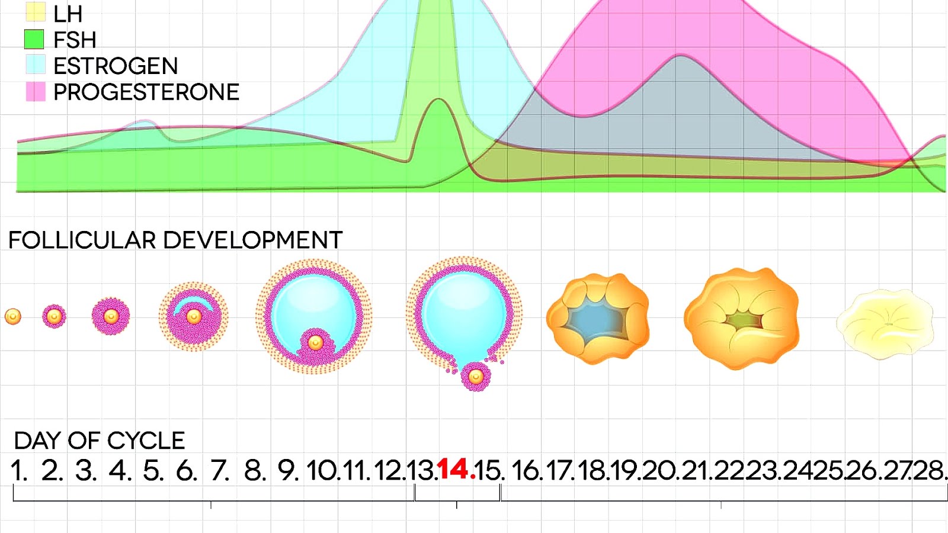Click the released egg below ovulating follicle
Image resolution: width=948 pixels, height=533 pixels.
tap(476, 377)
